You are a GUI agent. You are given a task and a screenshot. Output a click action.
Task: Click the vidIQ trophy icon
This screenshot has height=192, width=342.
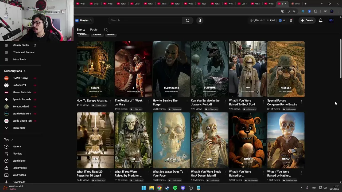tap(291, 20)
